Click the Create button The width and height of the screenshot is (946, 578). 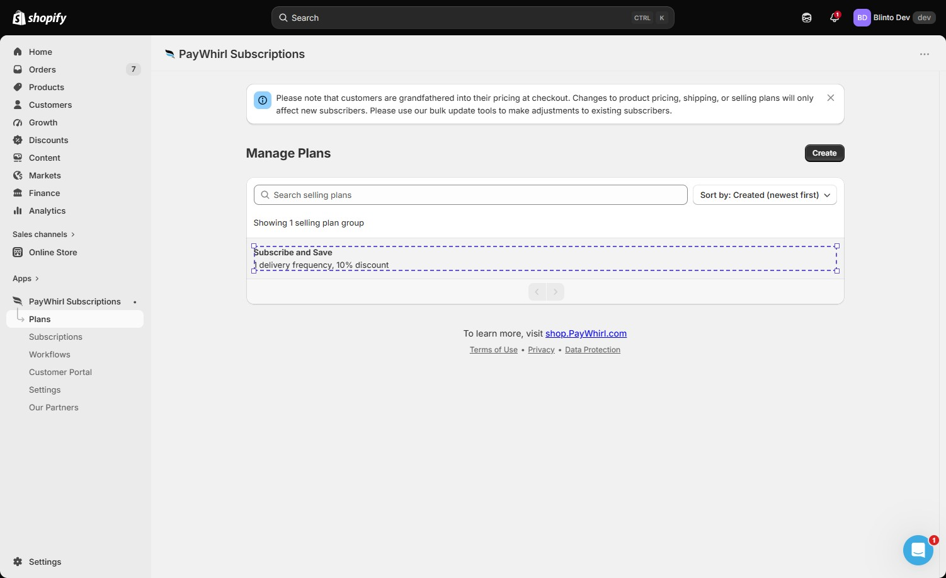[x=824, y=153]
